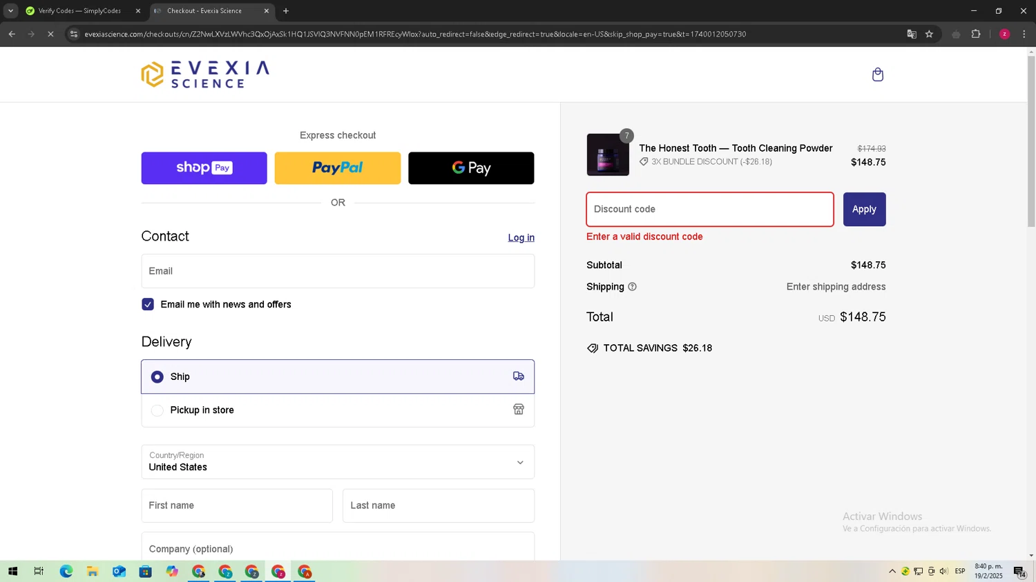Select Pickup in store option
1036x582 pixels.
pos(338,410)
